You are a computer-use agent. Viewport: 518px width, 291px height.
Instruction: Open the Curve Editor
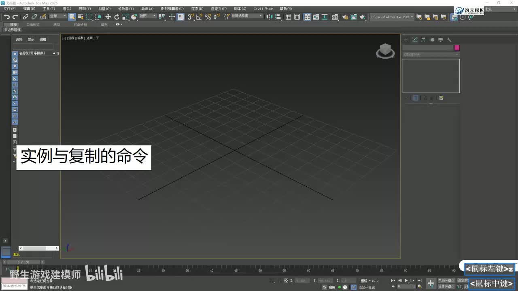[316, 17]
